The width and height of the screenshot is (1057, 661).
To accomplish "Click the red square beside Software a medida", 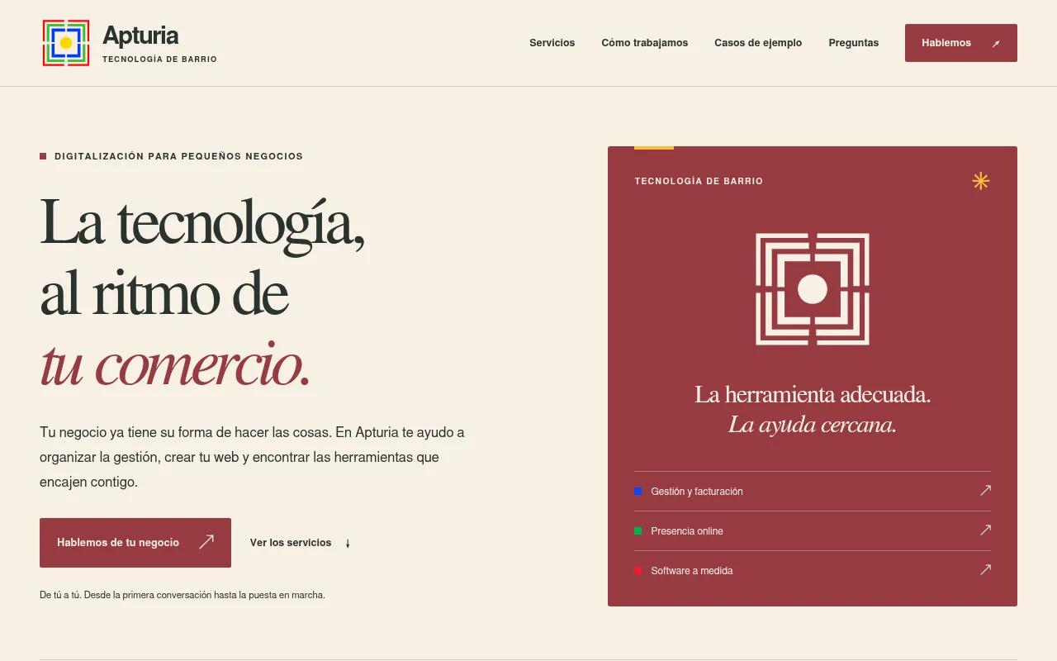I will (x=638, y=571).
